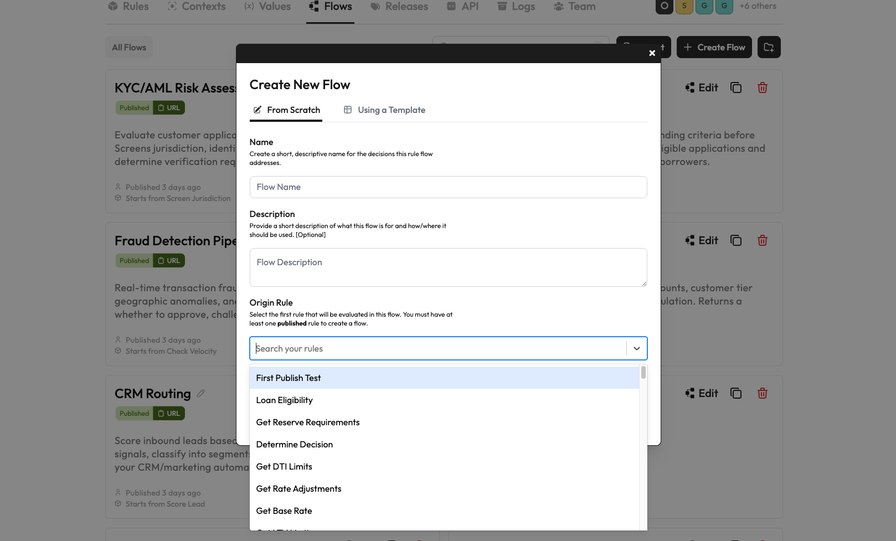Screen dimensions: 896x541
Task: Click the Logs icon in the navigation
Action: click(x=502, y=7)
